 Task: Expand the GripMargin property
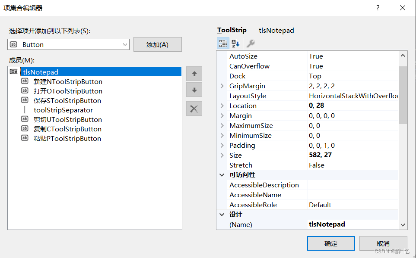pos(222,86)
